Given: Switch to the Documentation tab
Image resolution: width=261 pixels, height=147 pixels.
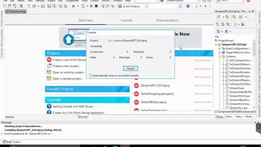Looking at the screenshot, I should click(x=167, y=20).
